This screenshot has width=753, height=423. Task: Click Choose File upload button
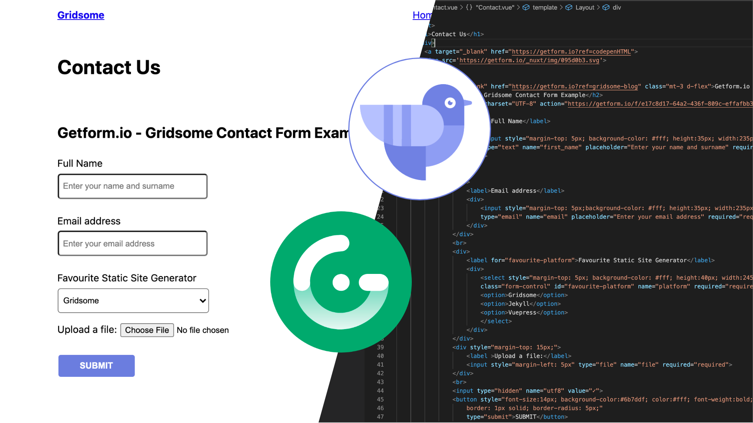(147, 330)
